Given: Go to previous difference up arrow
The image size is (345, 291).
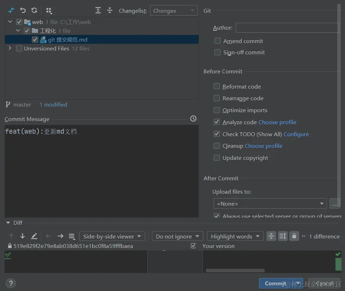Looking at the screenshot, I should 11,236.
